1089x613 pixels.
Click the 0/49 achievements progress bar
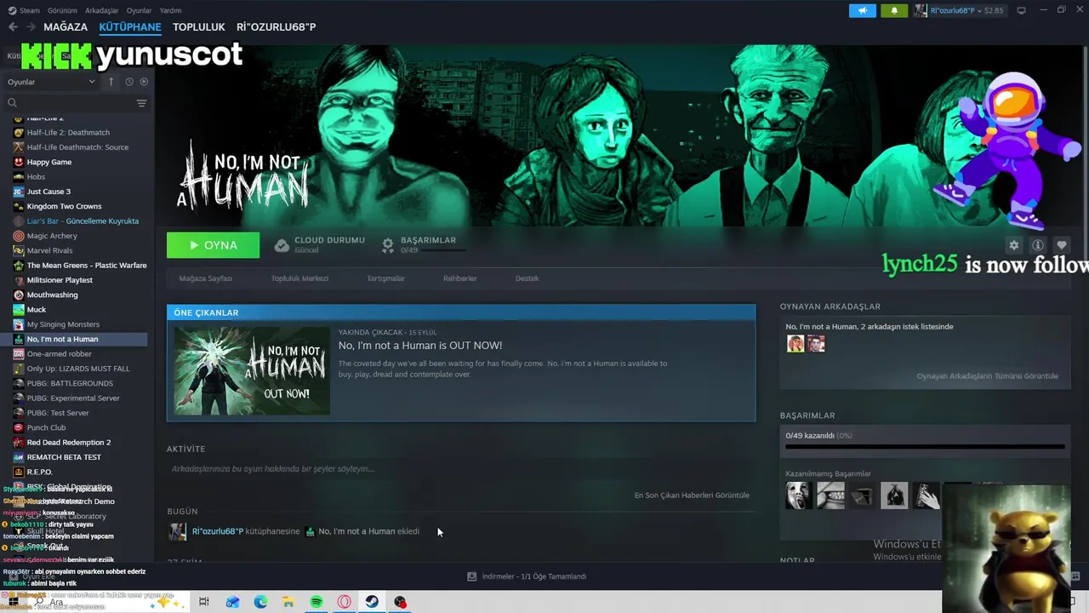925,445
